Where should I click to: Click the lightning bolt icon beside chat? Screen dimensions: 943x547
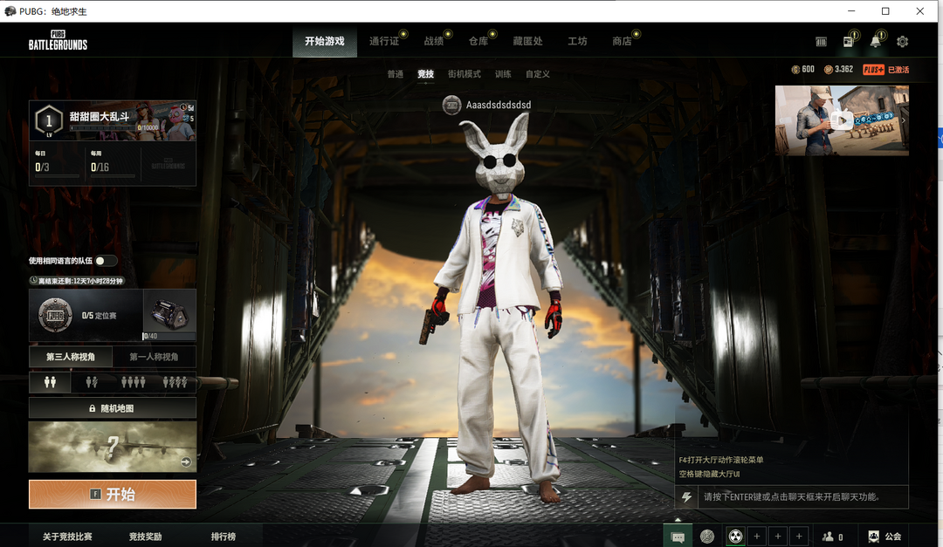click(687, 497)
